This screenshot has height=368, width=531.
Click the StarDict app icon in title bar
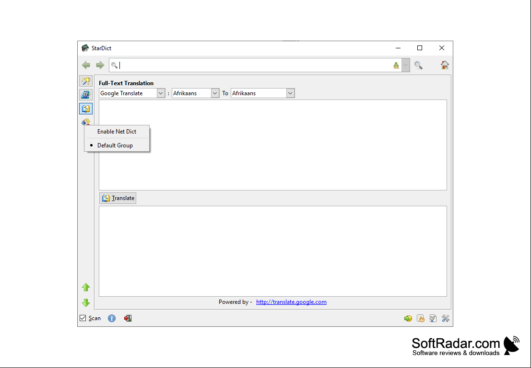(85, 48)
